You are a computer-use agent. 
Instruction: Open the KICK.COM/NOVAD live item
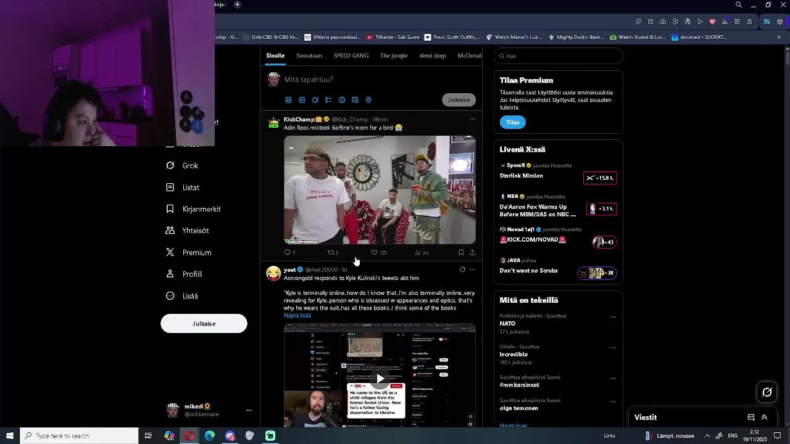[558, 236]
